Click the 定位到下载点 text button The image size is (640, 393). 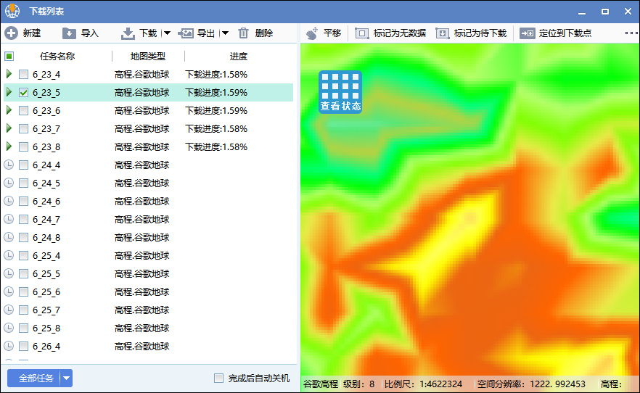565,33
